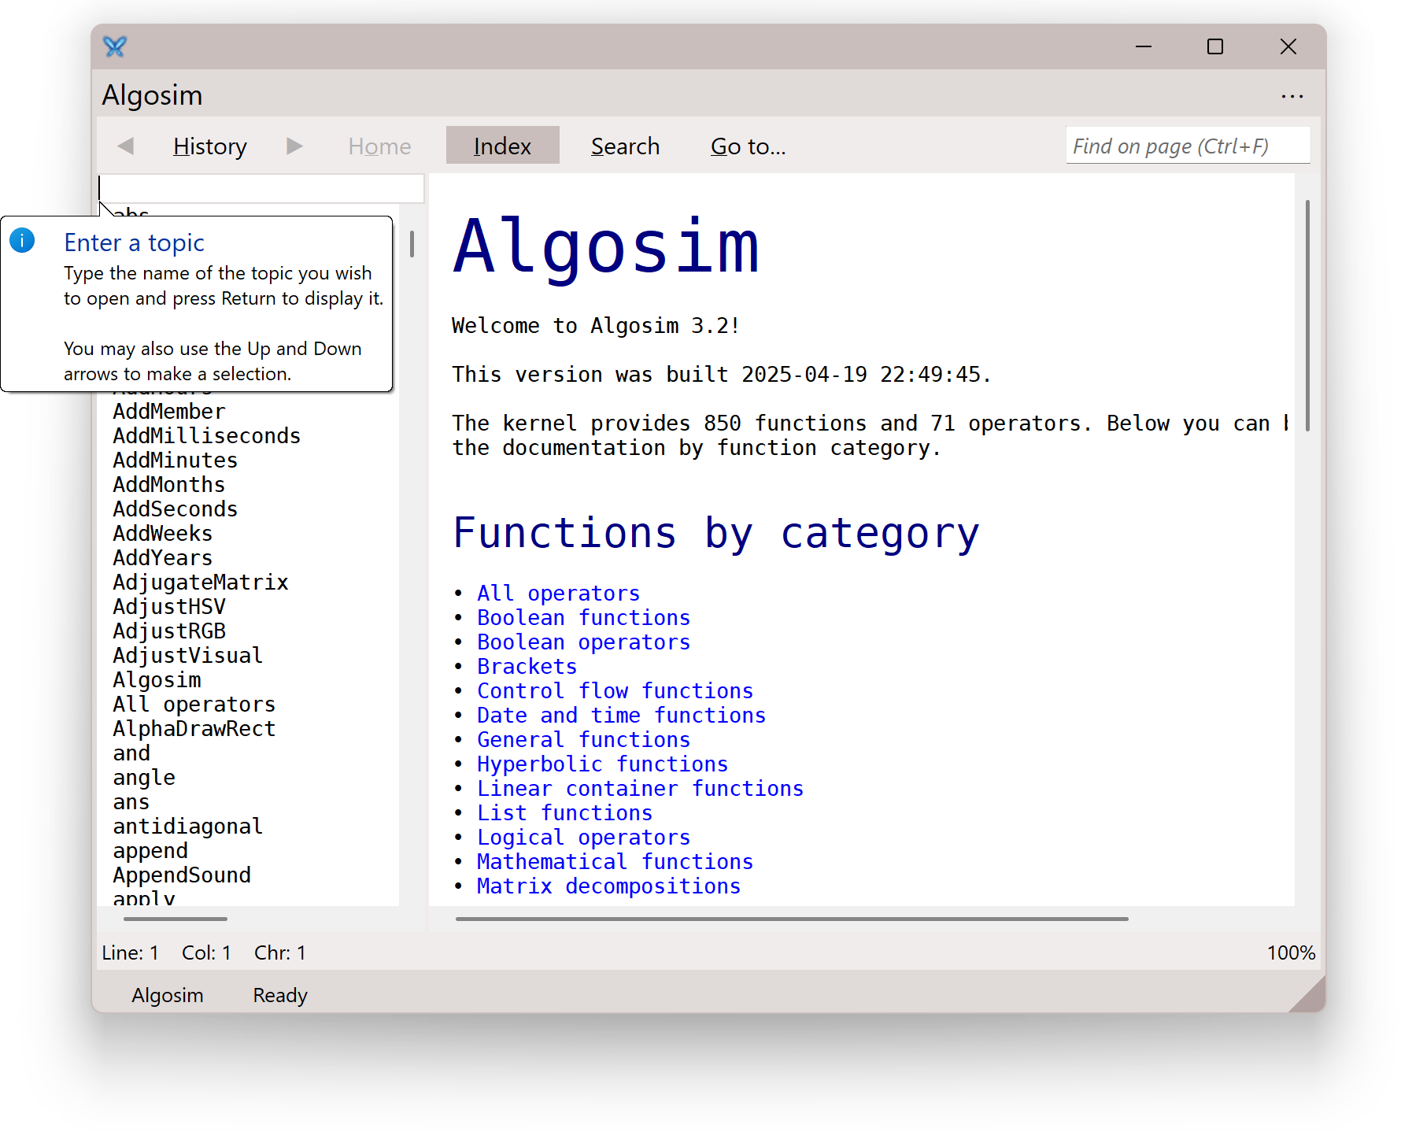Open the List functions link
This screenshot has height=1132, width=1401.
(x=564, y=812)
